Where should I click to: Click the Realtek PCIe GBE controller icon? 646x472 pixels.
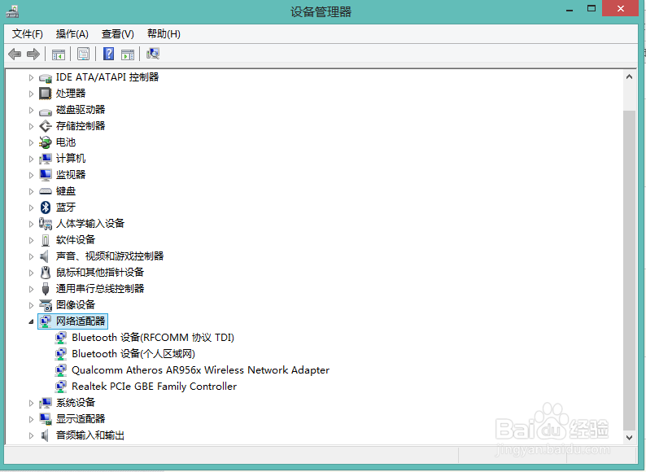[x=61, y=387]
